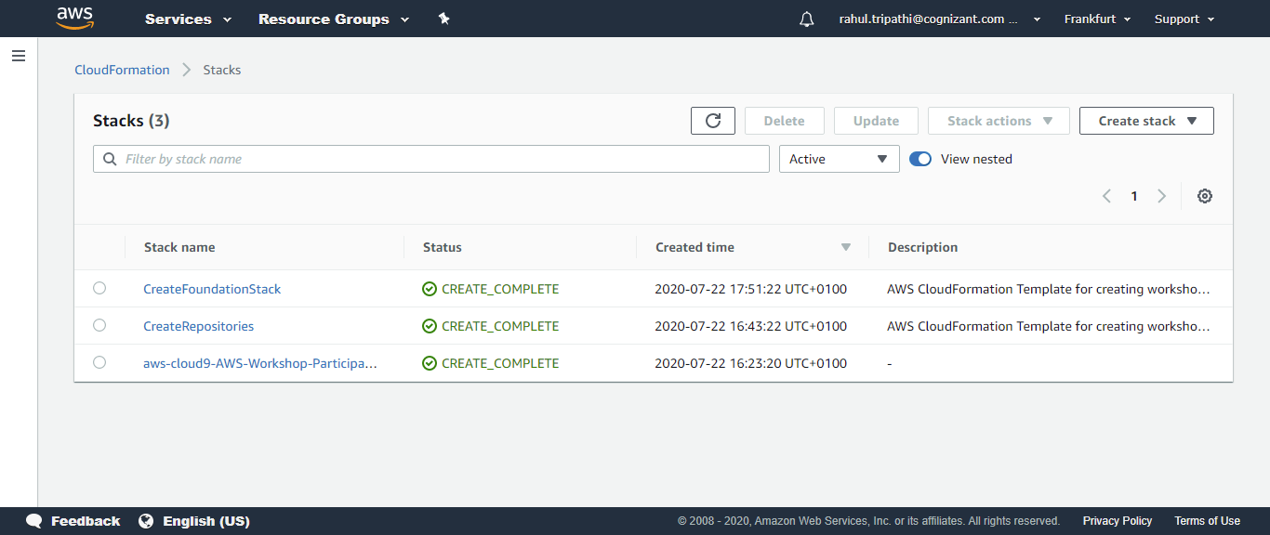The width and height of the screenshot is (1270, 535).
Task: Click the language globe icon
Action: click(x=146, y=521)
